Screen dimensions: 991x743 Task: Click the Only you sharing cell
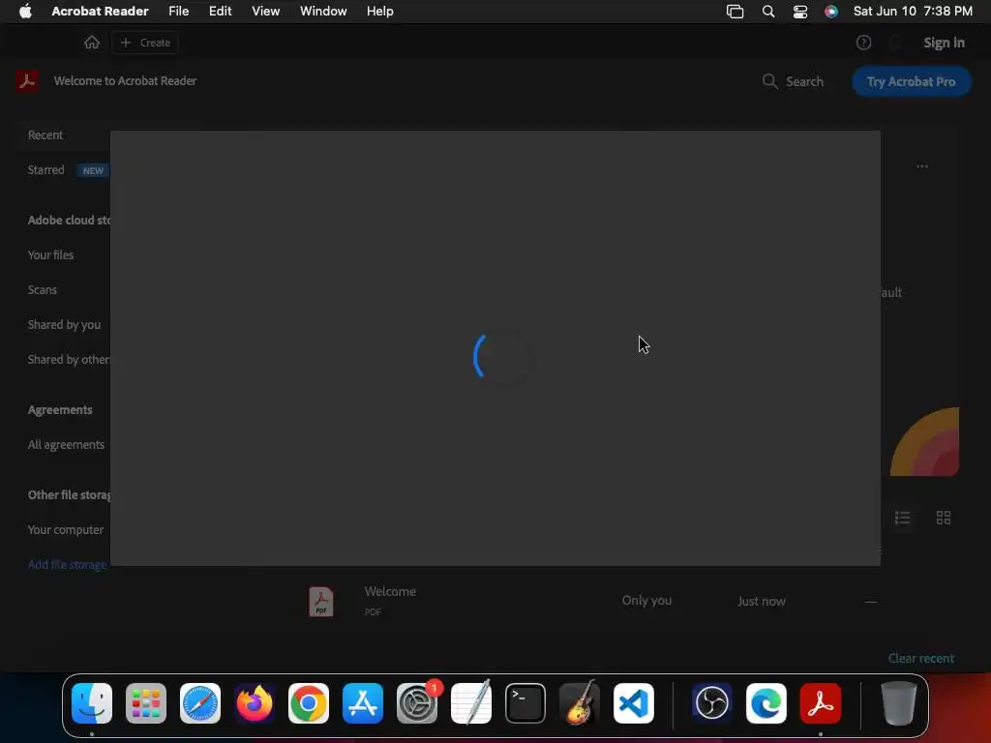(x=646, y=600)
